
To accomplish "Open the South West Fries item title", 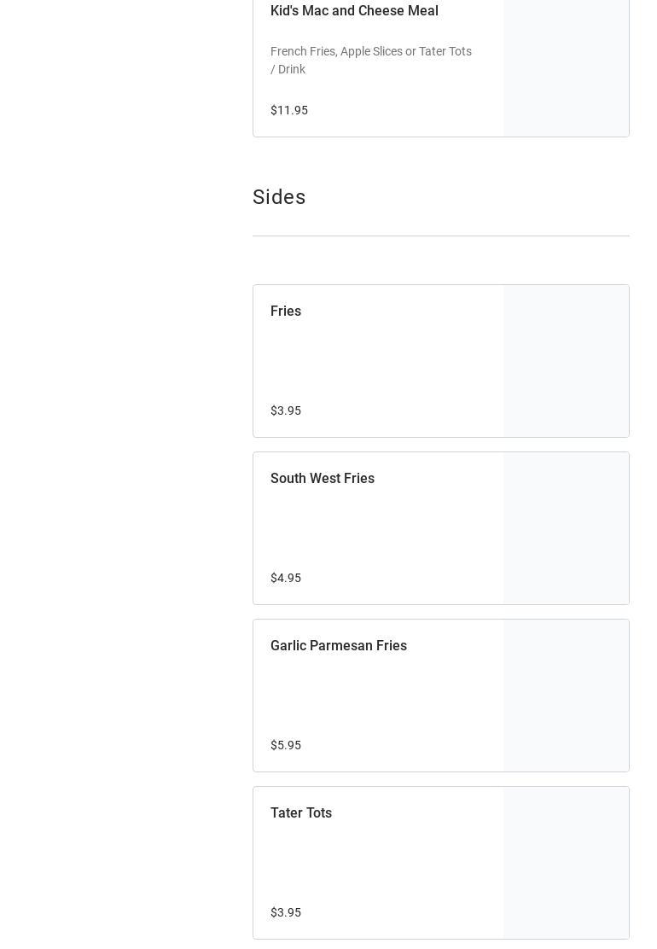I will click(323, 479).
